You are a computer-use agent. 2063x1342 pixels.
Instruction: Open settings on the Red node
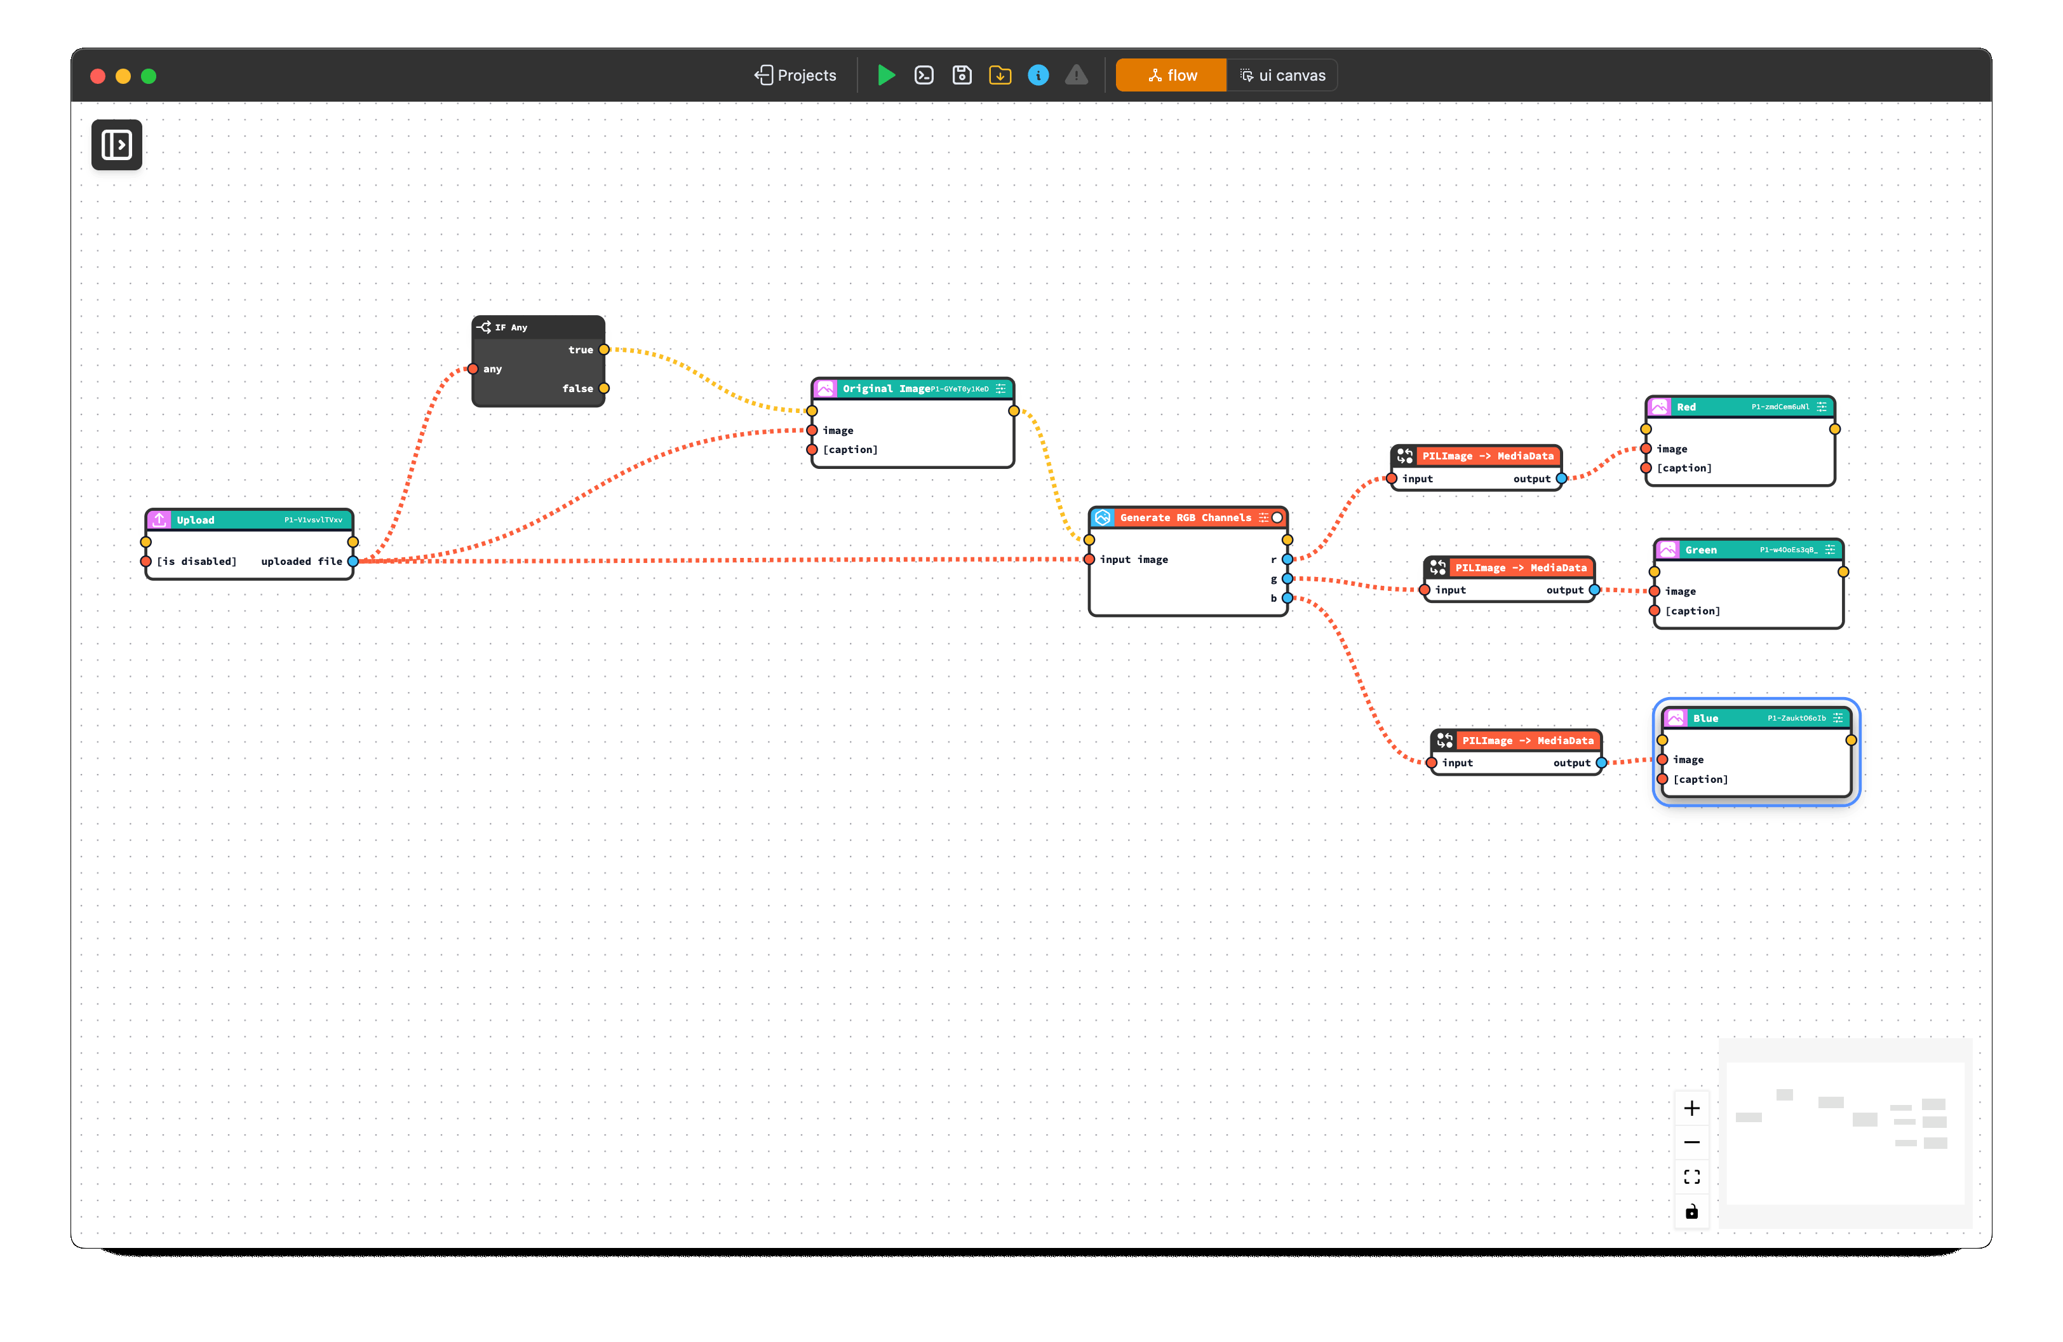tap(1821, 407)
